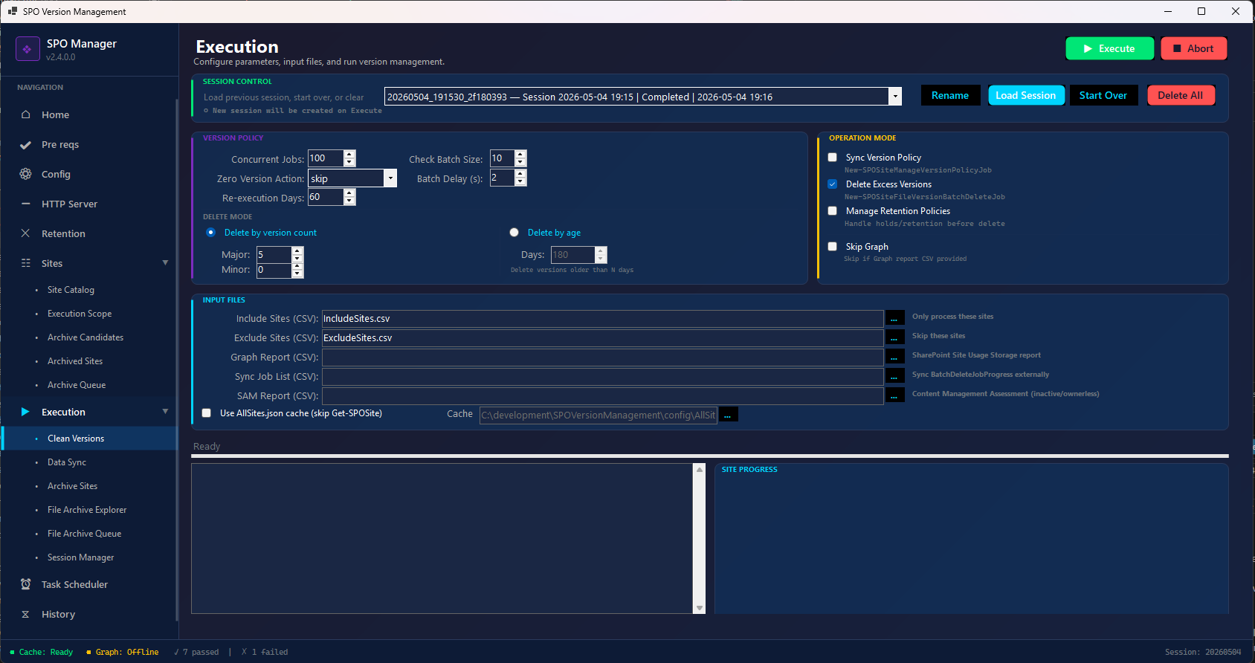Click Graph Report CSV input field
This screenshot has height=663, width=1255.
(x=602, y=358)
